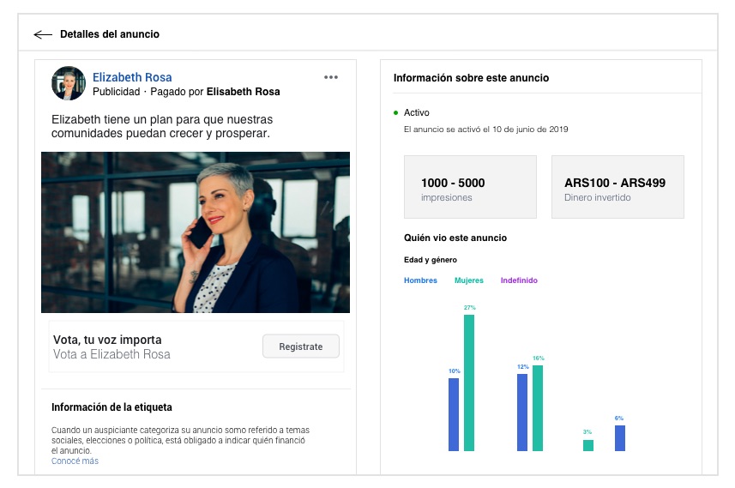
Task: Click the ad photo of woman on phone
Action: [x=196, y=232]
